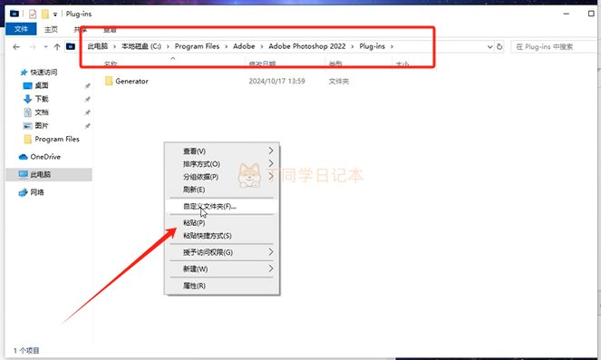Click pin icon next to 下载
Viewport: 601px width, 360px height.
(87, 100)
